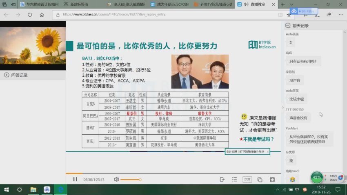Pause the lecture video playback
347x195 pixels.
[x=75, y=179]
